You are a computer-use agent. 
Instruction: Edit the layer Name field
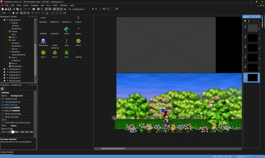click(x=22, y=96)
